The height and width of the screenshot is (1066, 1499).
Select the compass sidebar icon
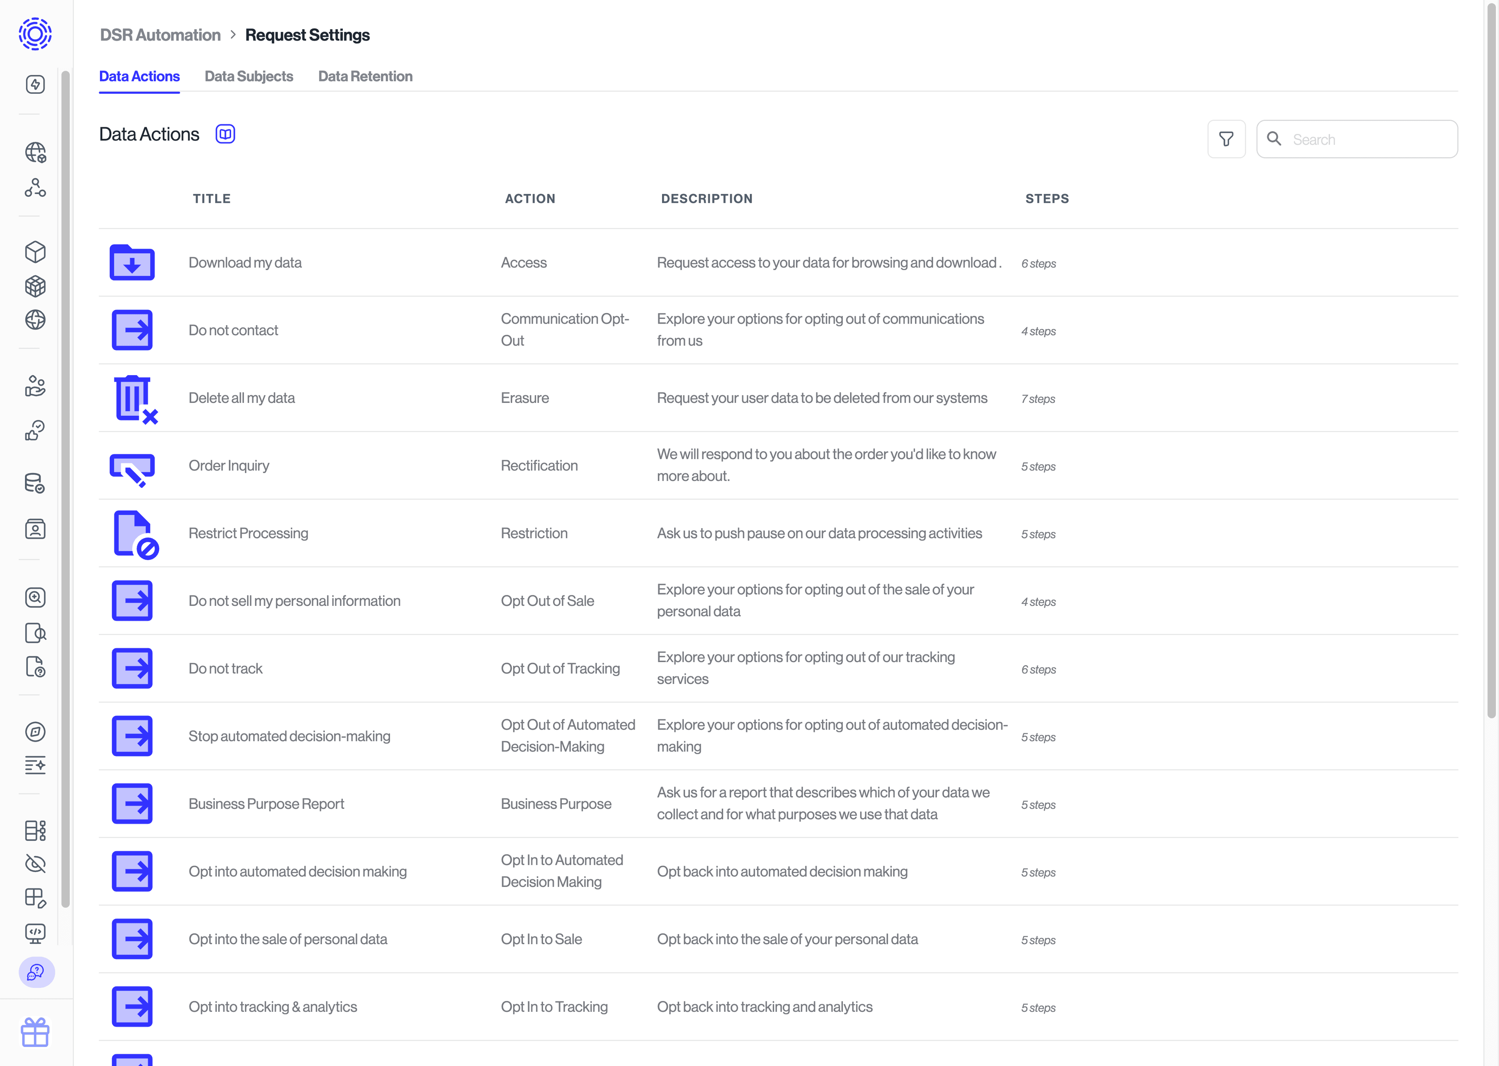coord(35,732)
